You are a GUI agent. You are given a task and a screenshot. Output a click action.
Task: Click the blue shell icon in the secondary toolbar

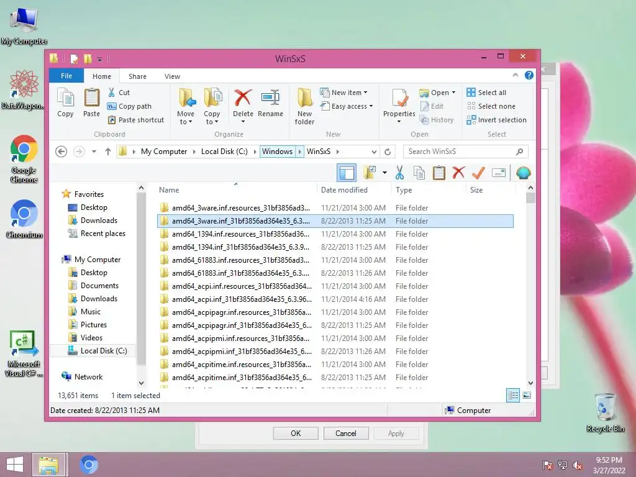click(523, 173)
